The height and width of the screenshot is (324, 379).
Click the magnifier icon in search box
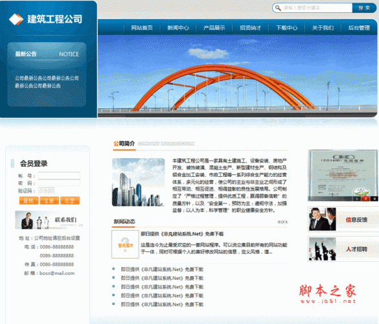[x=278, y=8]
